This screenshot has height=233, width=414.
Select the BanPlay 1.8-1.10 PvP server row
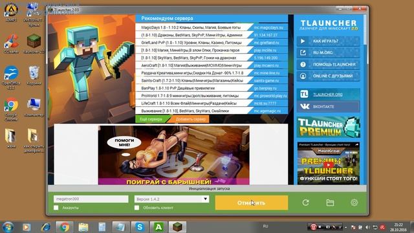pos(212,88)
